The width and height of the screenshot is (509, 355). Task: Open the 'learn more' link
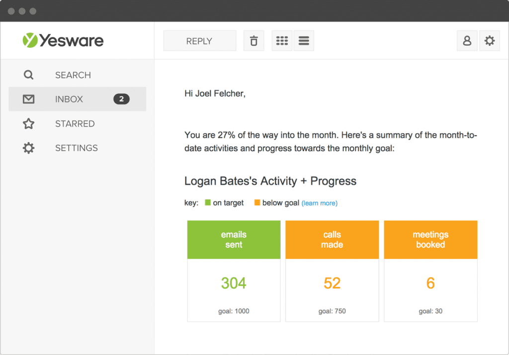coord(320,203)
